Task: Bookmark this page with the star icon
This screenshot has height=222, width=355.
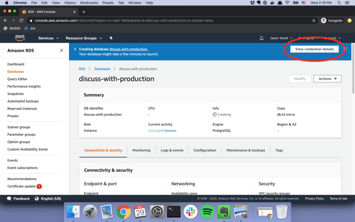Action: pos(314,20)
